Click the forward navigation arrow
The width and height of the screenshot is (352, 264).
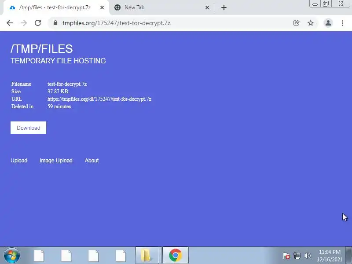coord(24,23)
